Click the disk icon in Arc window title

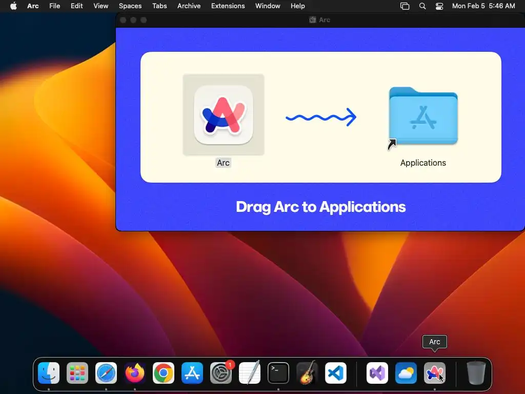(x=313, y=20)
